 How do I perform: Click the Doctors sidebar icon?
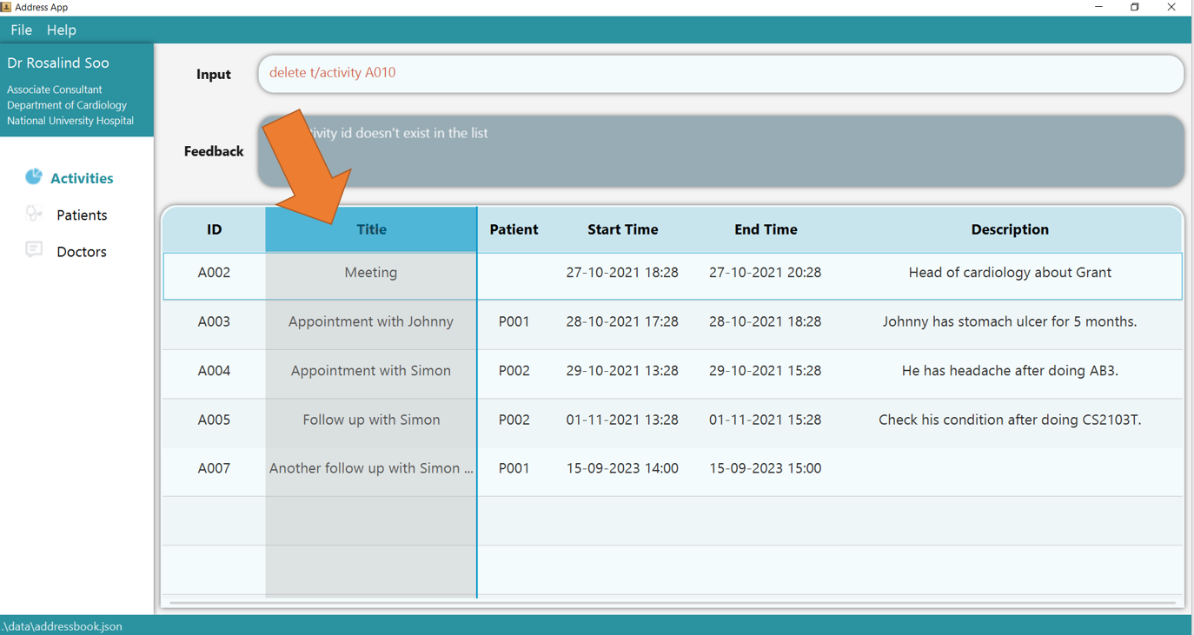(33, 250)
